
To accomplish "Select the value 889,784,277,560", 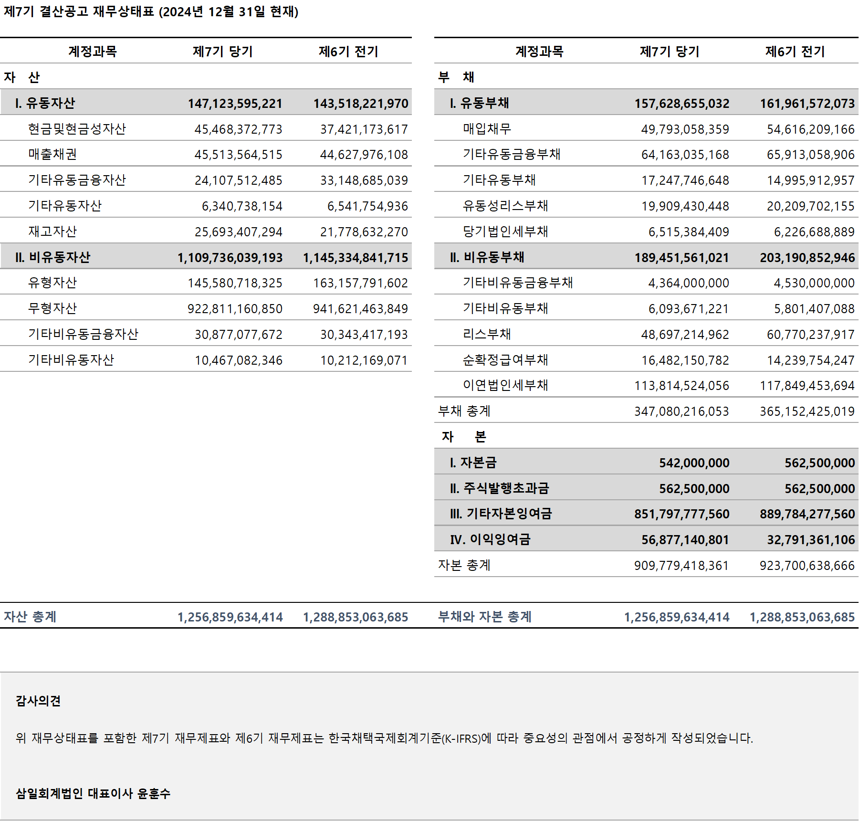I will pos(807,514).
